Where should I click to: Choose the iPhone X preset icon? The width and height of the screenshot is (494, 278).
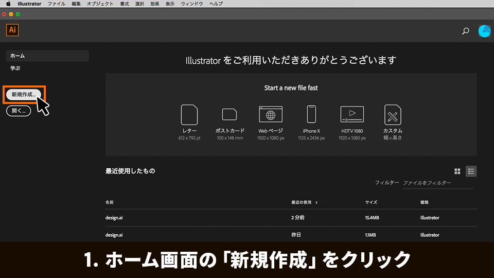(x=311, y=114)
